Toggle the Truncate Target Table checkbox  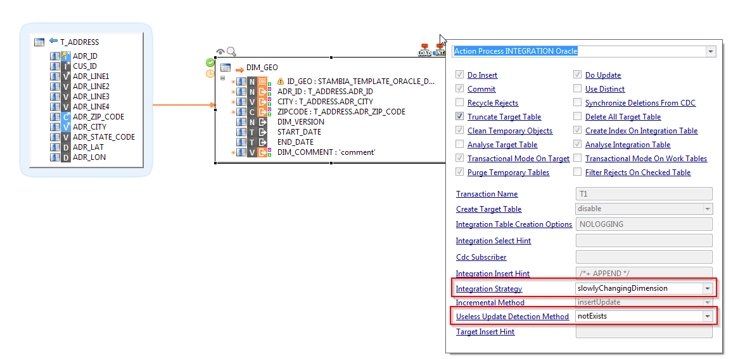(x=459, y=117)
